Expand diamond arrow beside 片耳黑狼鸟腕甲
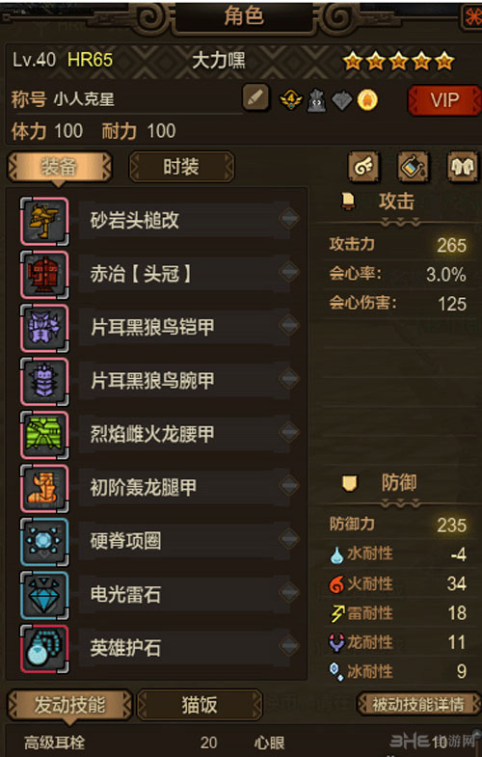482x757 pixels. pos(289,379)
